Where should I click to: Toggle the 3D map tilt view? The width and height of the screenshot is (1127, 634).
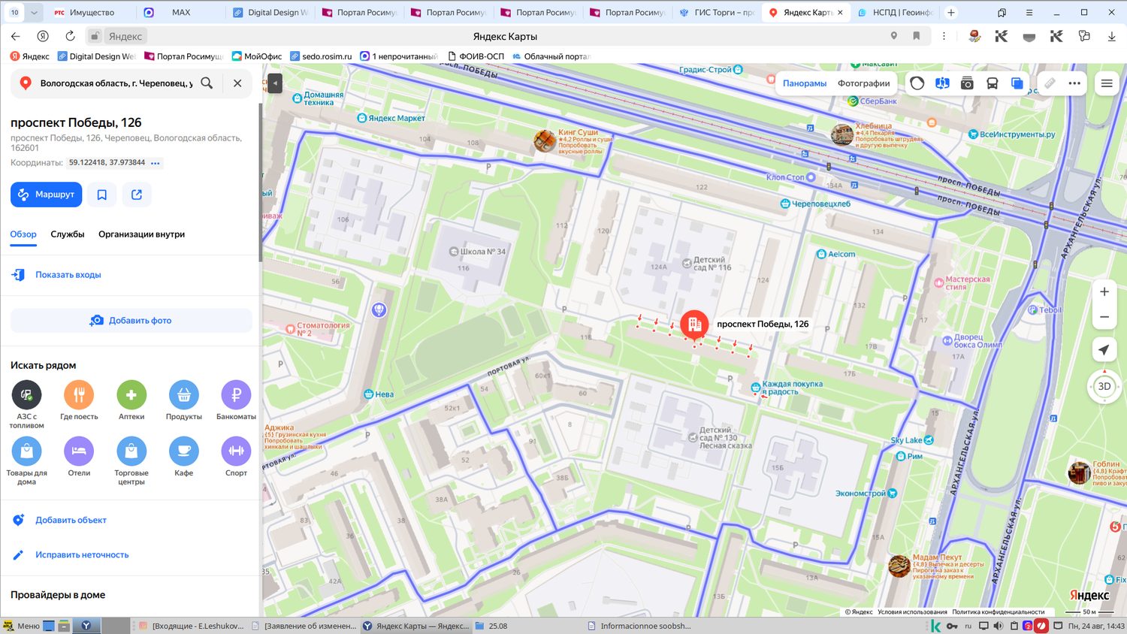1104,386
